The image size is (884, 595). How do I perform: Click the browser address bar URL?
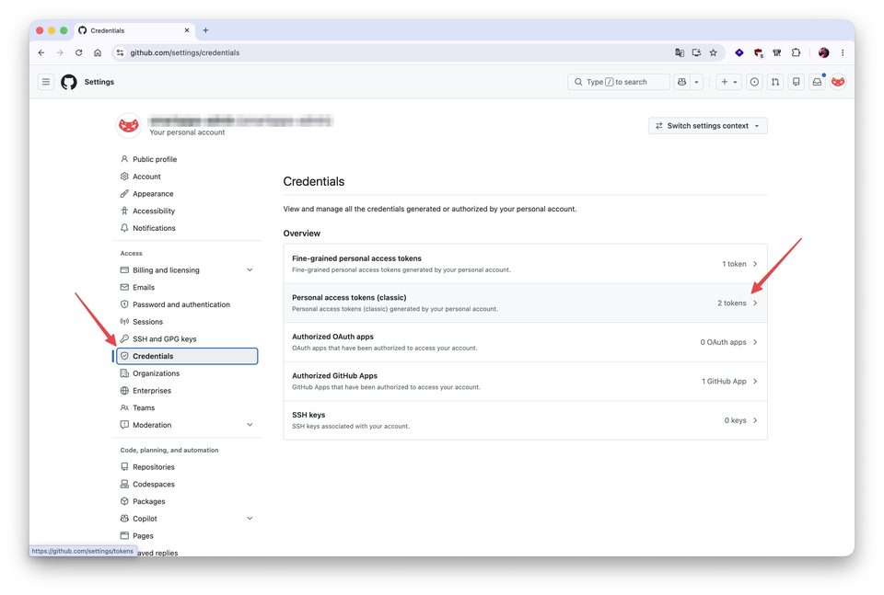pyautogui.click(x=185, y=52)
